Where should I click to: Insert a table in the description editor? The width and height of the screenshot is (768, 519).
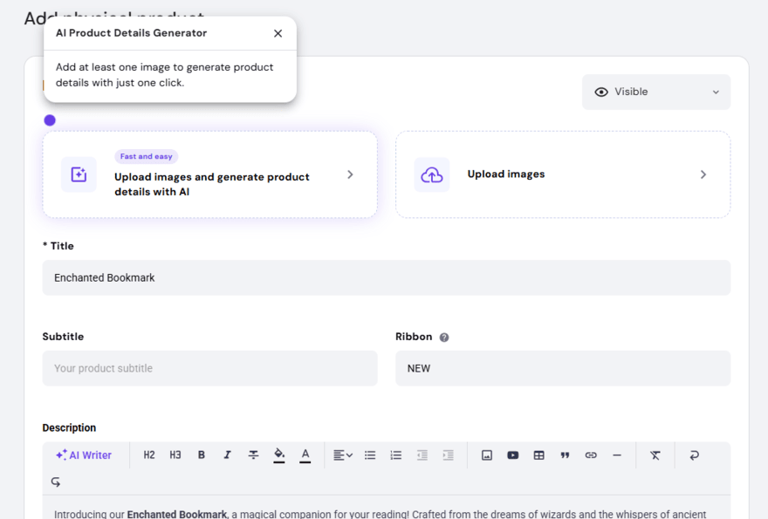pyautogui.click(x=538, y=454)
